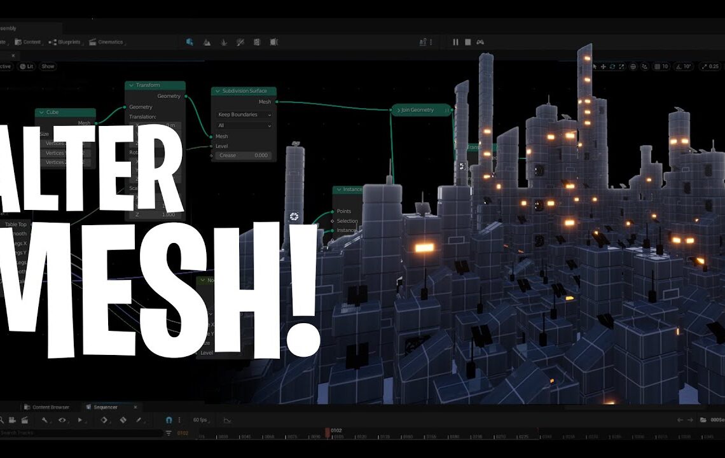Select the Scale tool in viewport toolbar

point(622,66)
